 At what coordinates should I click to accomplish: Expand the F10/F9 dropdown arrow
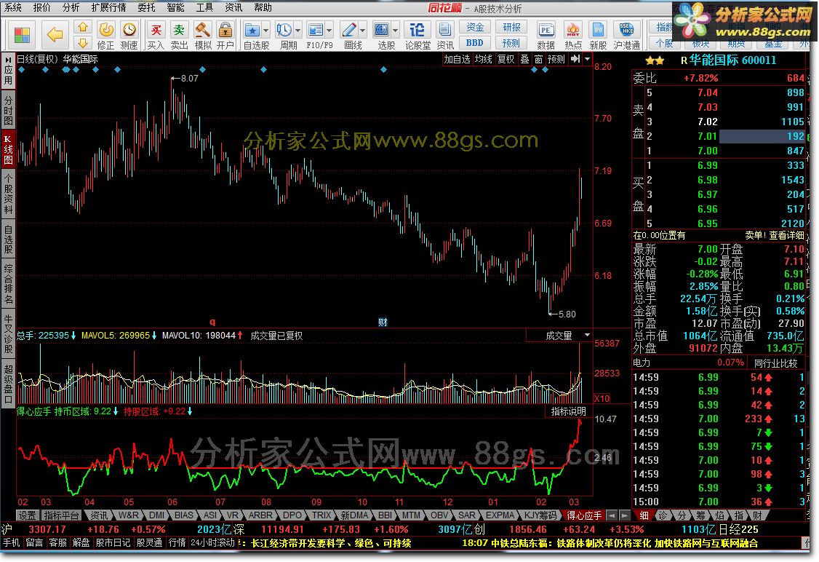[329, 30]
